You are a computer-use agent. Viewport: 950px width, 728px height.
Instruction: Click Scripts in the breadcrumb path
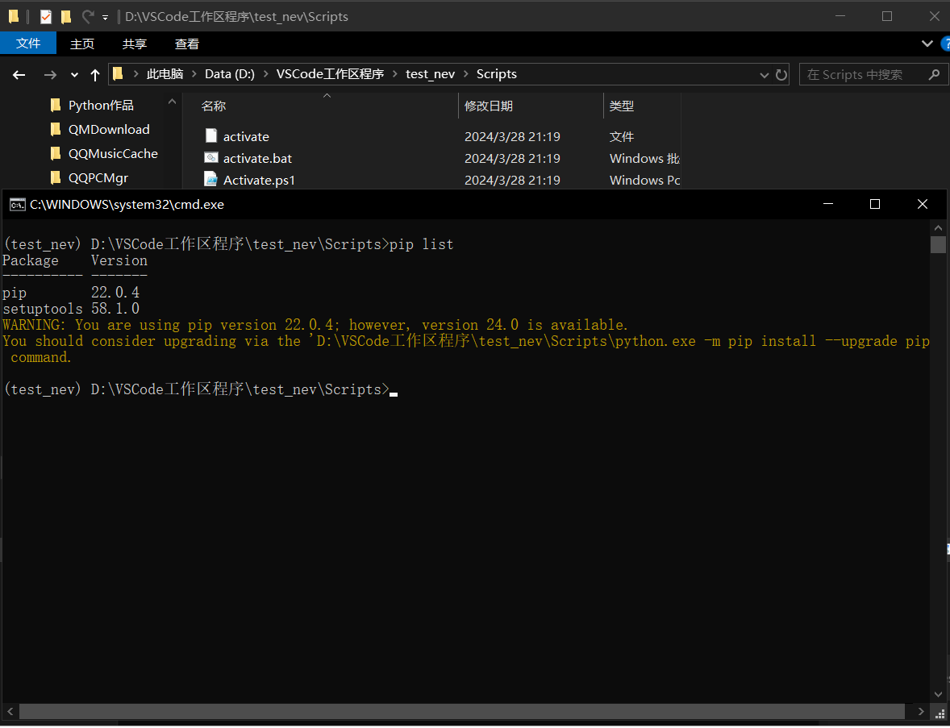pos(496,74)
